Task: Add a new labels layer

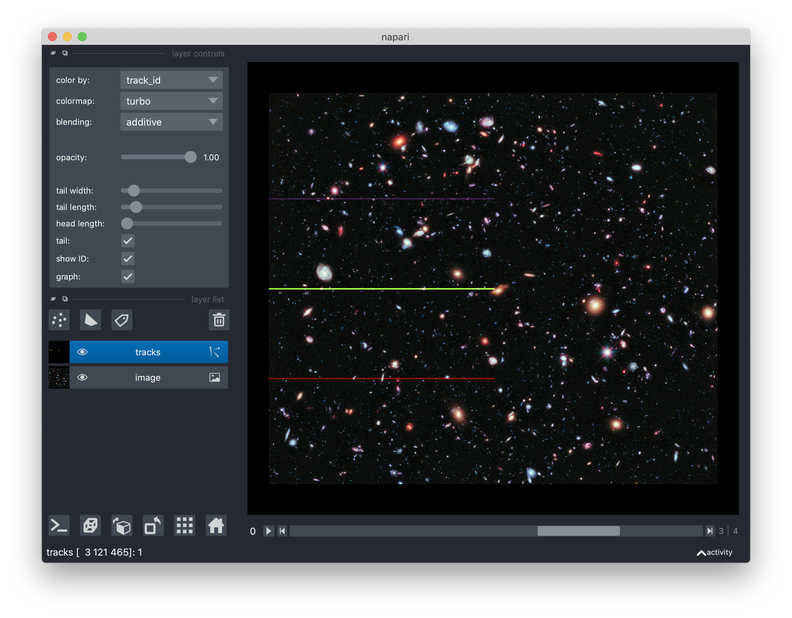Action: pos(122,320)
